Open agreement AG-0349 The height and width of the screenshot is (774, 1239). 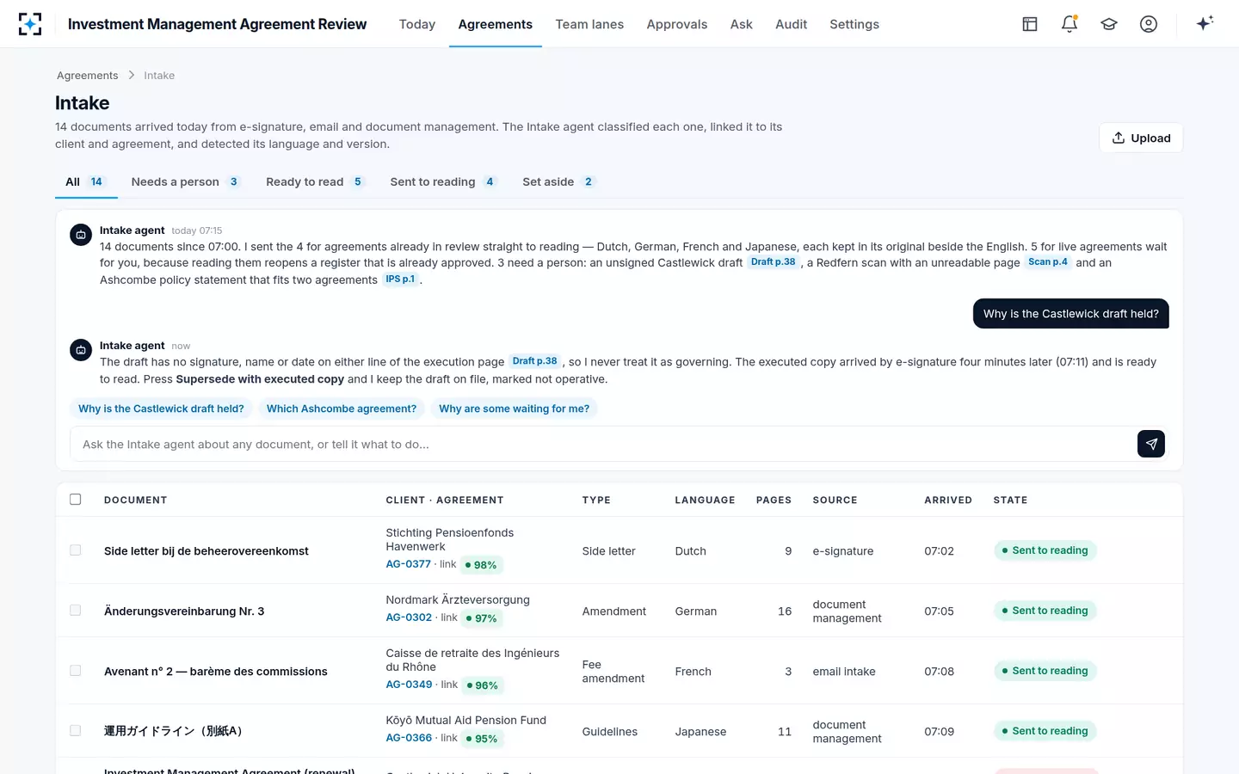coord(409,685)
